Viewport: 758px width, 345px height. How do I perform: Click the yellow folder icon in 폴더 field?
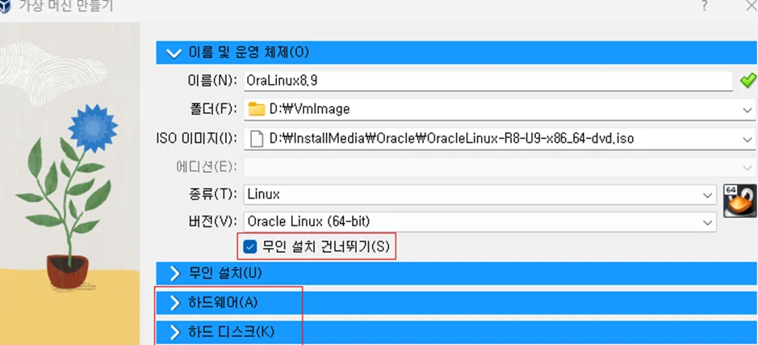click(x=257, y=110)
